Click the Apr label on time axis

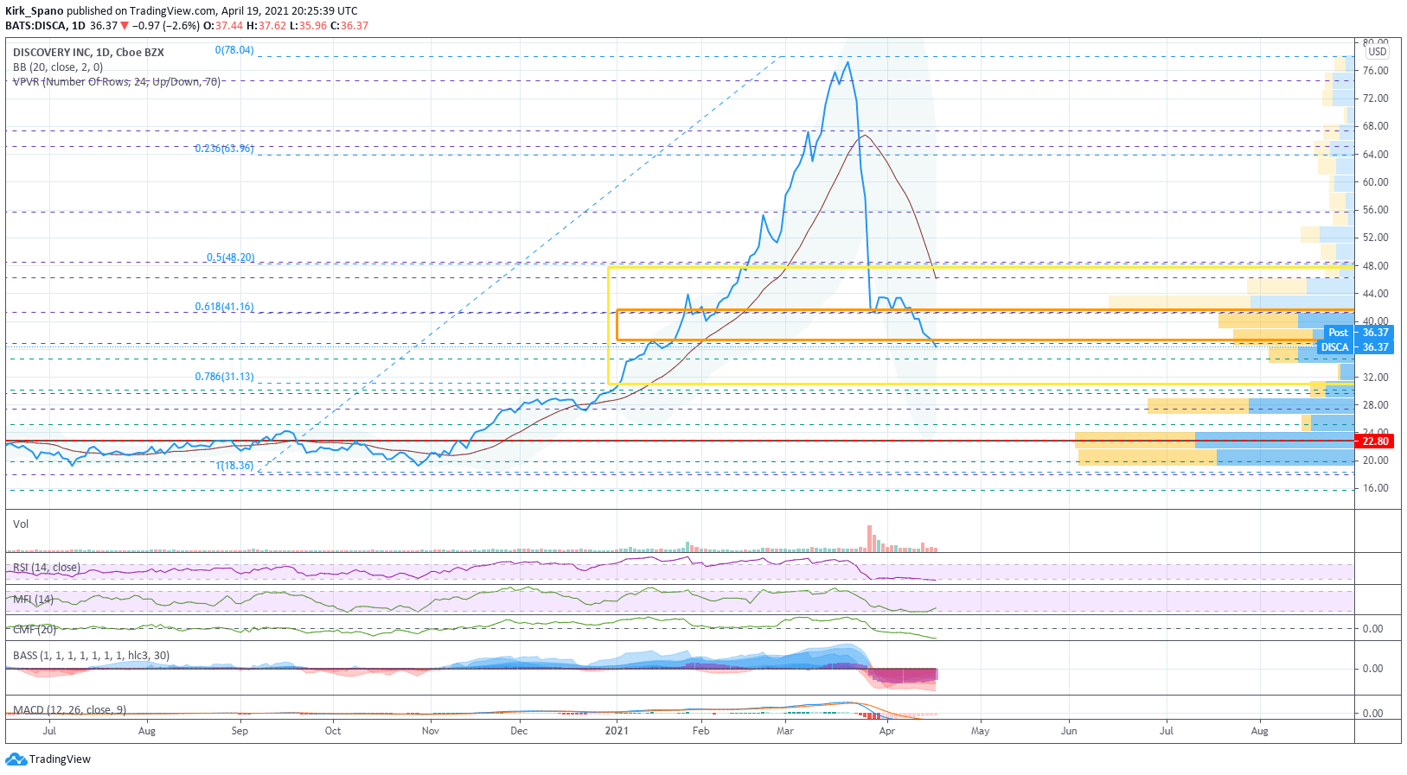[x=886, y=731]
